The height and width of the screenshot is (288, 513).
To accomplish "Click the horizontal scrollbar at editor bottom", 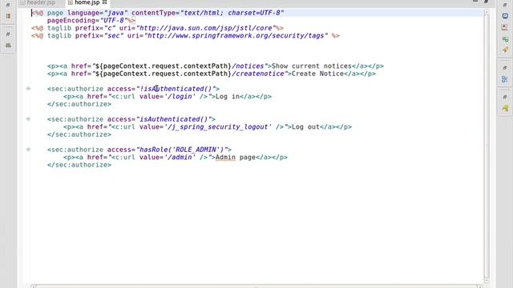I will coord(256,286).
